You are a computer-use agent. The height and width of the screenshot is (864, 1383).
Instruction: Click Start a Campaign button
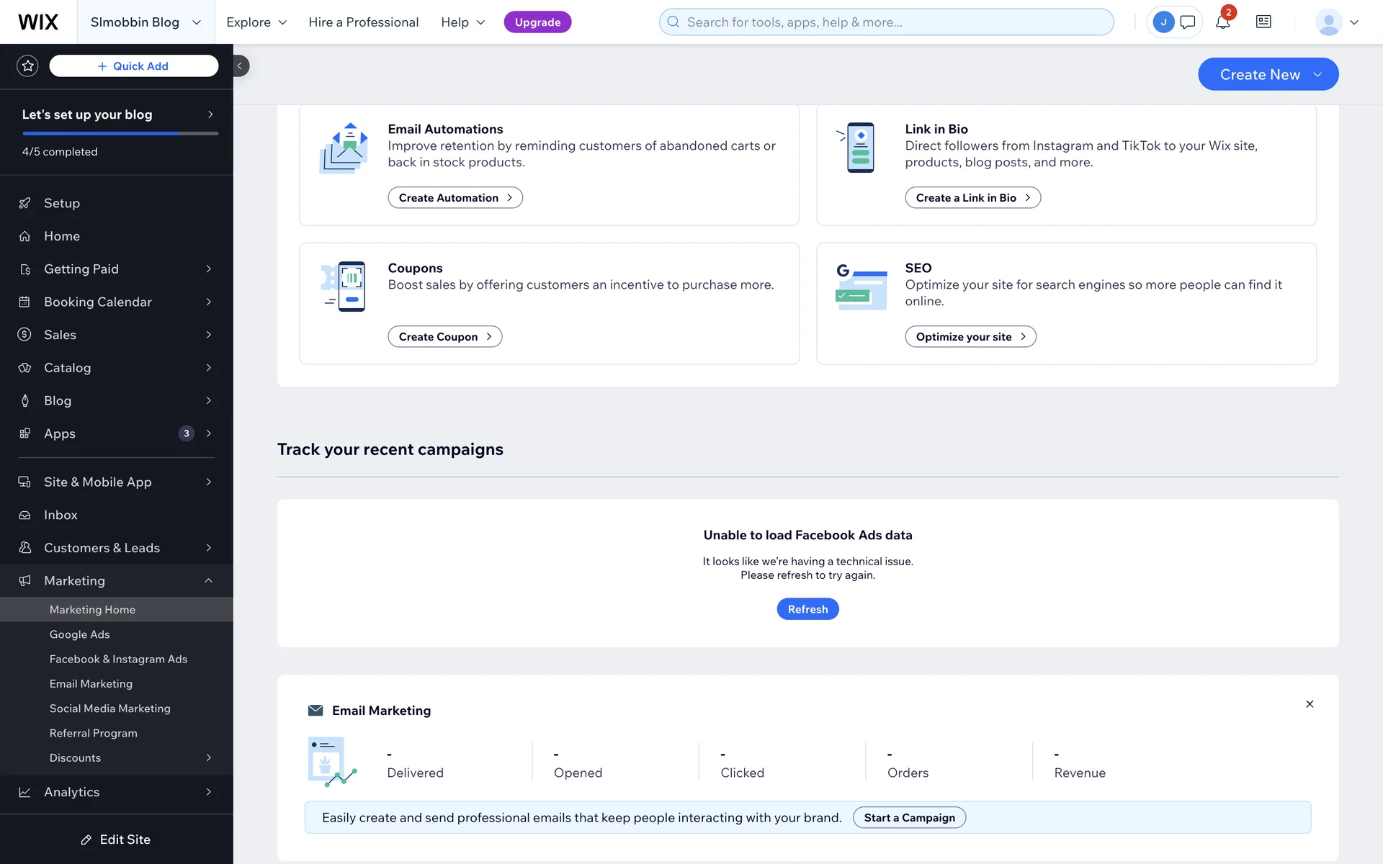click(909, 818)
